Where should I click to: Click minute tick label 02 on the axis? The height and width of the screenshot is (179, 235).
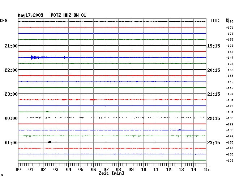tap(43, 170)
